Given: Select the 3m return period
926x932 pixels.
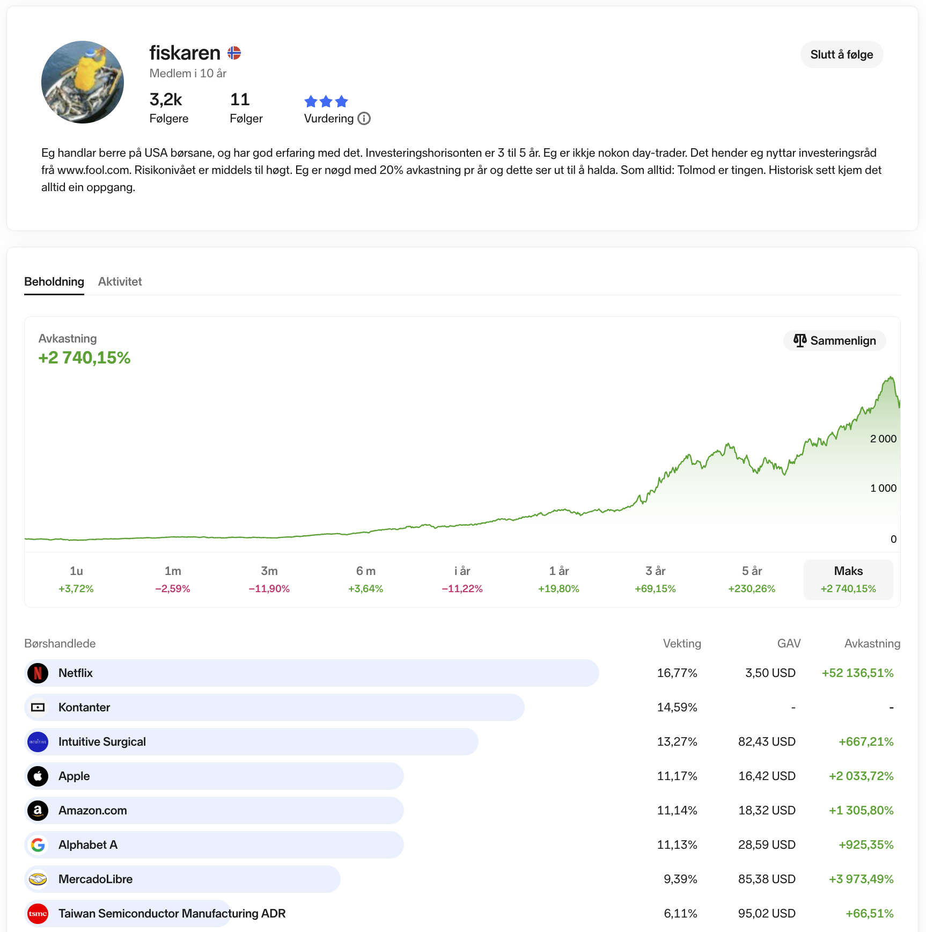Looking at the screenshot, I should pyautogui.click(x=269, y=579).
